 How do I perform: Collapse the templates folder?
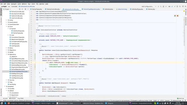pyautogui.click(x=5, y=86)
